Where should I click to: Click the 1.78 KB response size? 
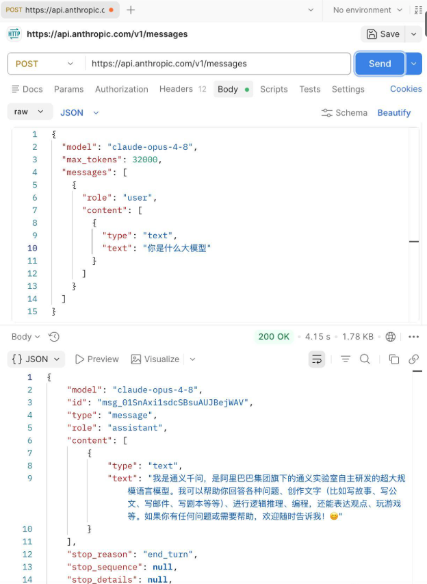357,337
